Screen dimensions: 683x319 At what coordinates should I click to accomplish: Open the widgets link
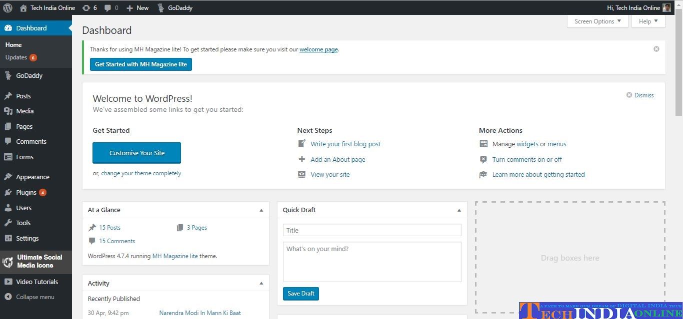(527, 144)
